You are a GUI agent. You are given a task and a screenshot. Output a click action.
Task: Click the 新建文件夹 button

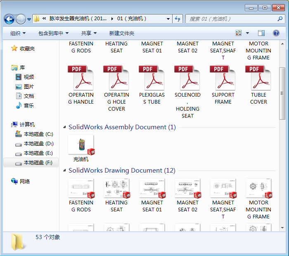click(122, 33)
